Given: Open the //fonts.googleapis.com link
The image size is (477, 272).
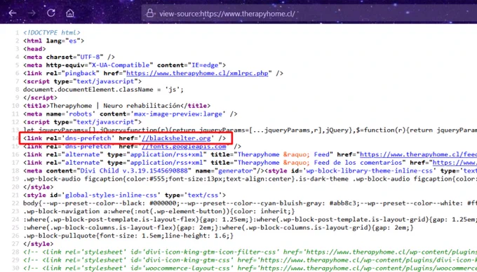Looking at the screenshot, I should click(184, 147).
